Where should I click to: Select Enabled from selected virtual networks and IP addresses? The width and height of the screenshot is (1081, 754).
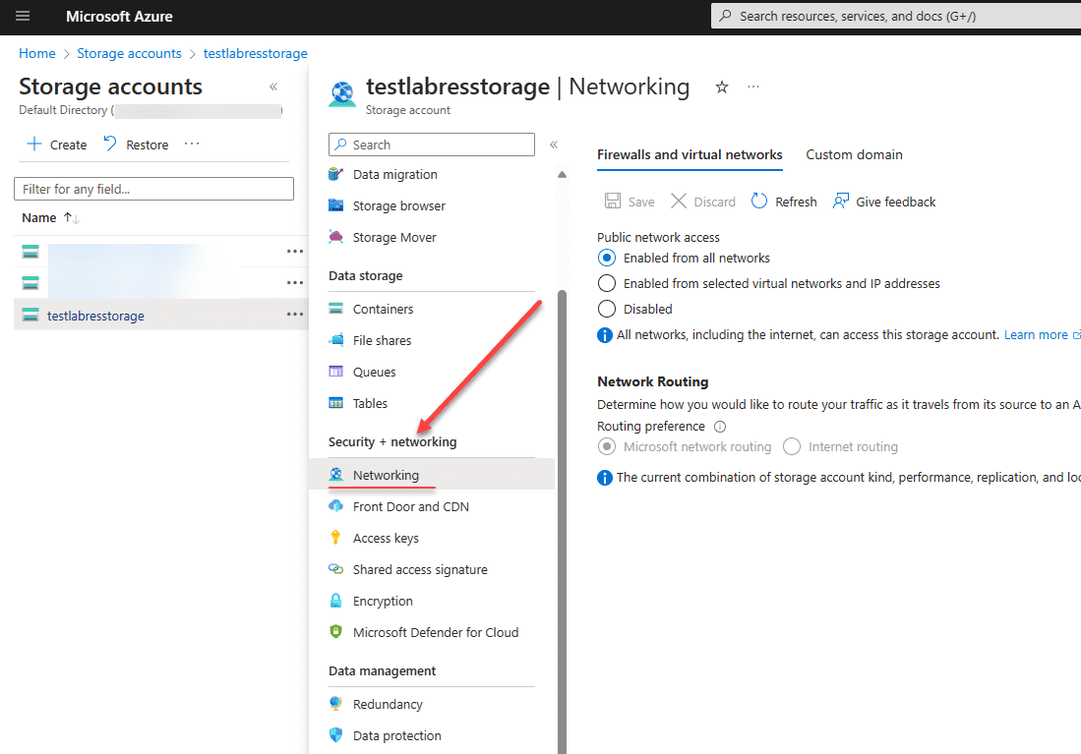point(607,283)
